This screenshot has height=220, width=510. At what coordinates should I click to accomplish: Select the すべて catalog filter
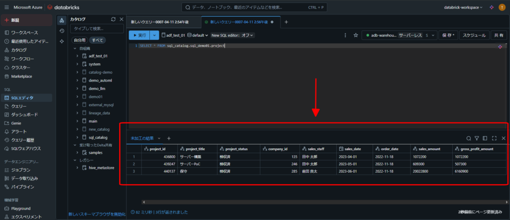(98, 40)
